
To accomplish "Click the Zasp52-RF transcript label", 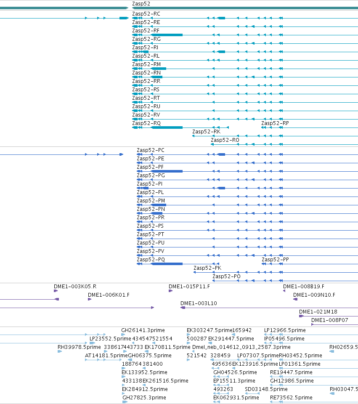I will pos(146,31).
